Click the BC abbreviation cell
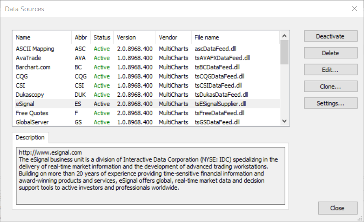This screenshot has height=222, width=364. [x=78, y=67]
